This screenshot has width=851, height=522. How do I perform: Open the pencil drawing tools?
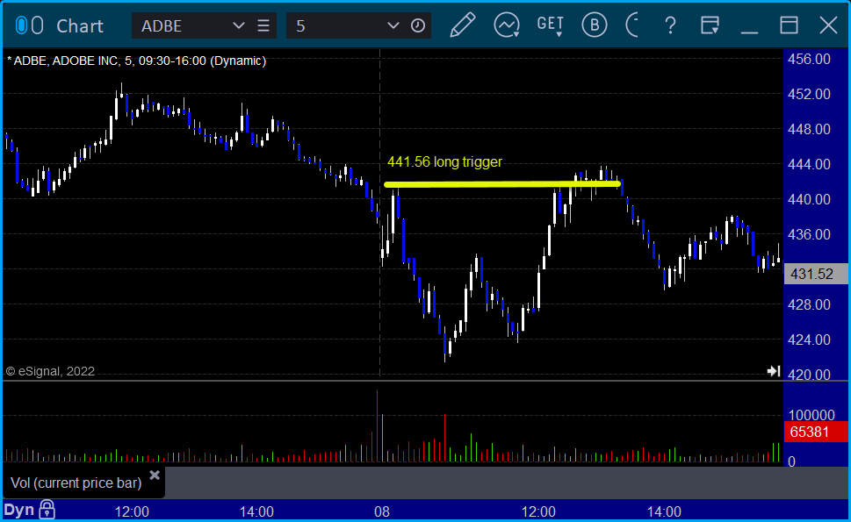tap(463, 25)
